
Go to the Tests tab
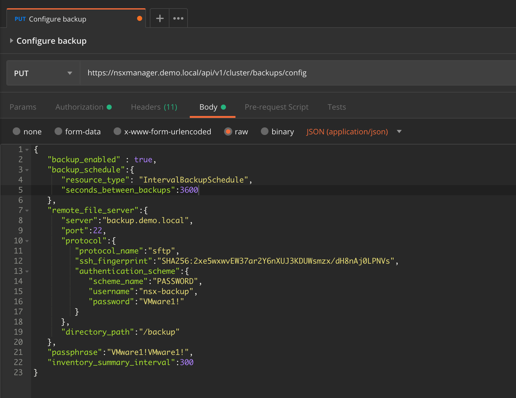337,107
